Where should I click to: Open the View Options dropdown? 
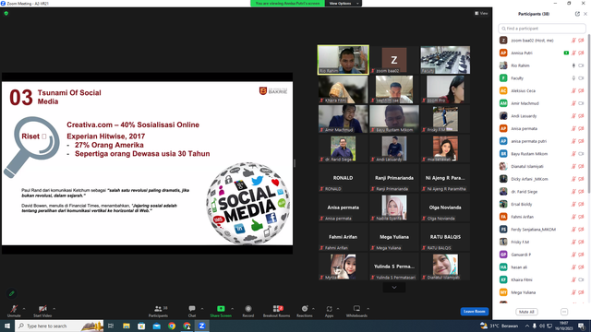click(343, 4)
